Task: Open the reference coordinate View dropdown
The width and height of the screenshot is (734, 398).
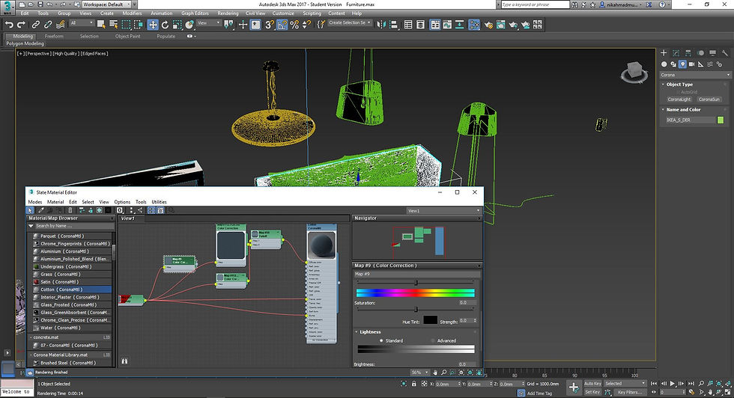Action: [x=208, y=23]
